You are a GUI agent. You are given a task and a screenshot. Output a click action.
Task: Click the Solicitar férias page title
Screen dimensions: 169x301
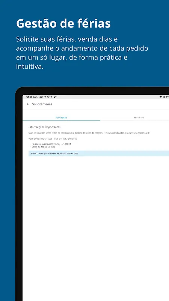42,104
